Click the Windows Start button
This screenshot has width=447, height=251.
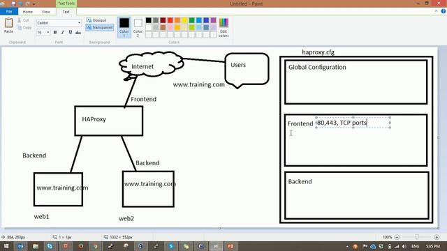6,246
